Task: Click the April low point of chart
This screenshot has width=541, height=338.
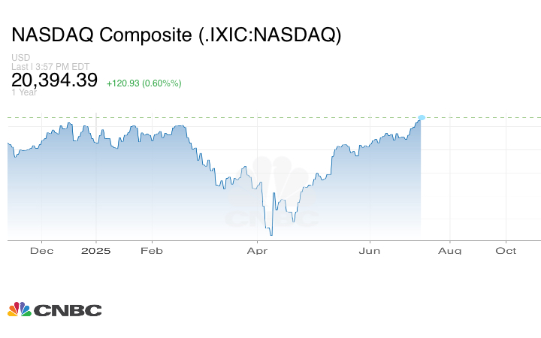Action: click(270, 234)
